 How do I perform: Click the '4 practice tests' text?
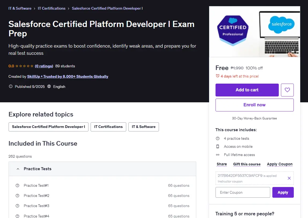coord(236,138)
